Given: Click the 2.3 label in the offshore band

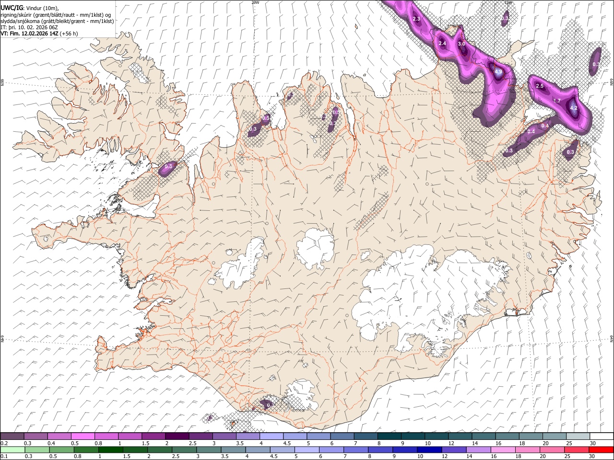Looking at the screenshot, I should (x=416, y=19).
